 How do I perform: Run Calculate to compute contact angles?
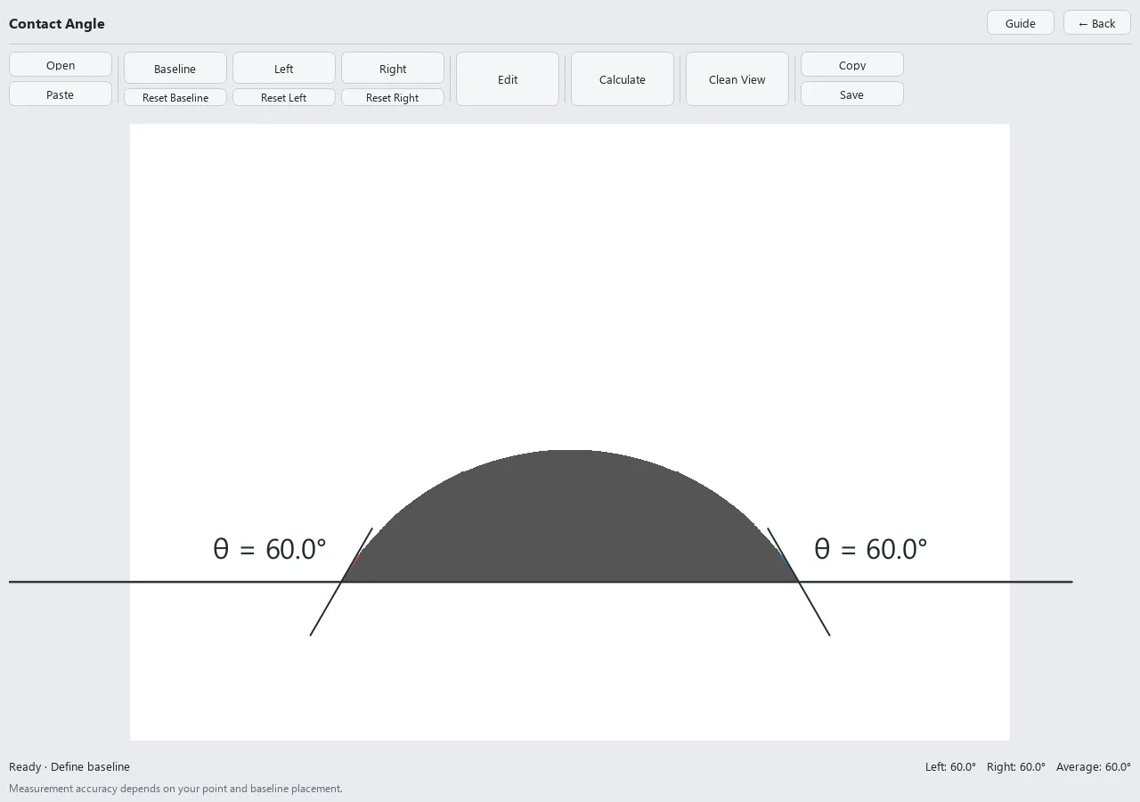coord(623,79)
